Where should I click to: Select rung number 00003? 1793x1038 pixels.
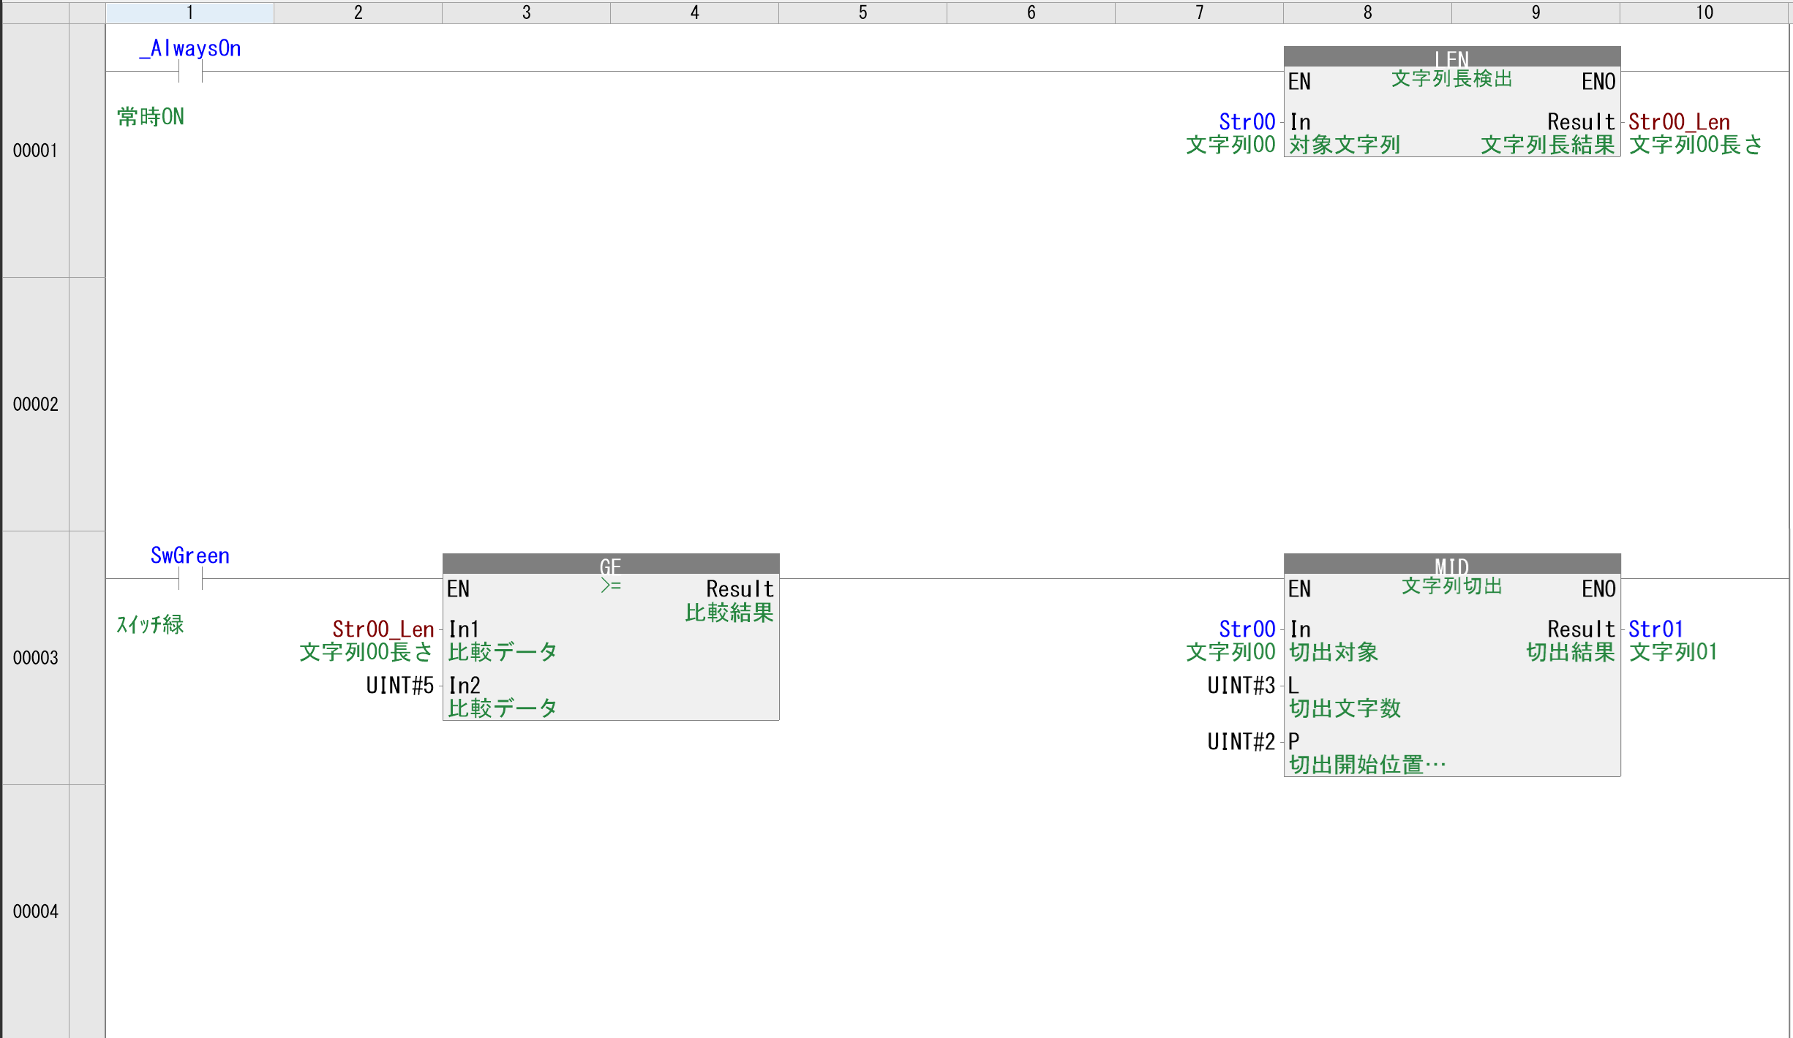coord(35,658)
